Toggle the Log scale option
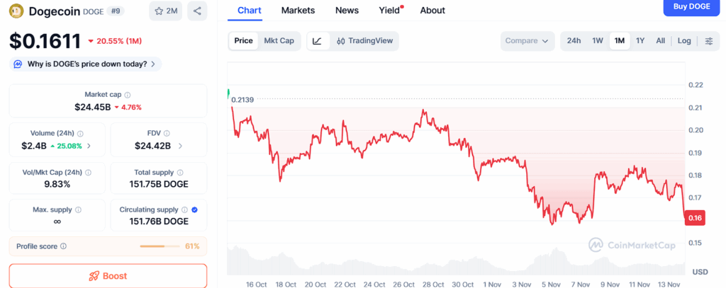This screenshot has width=726, height=288. click(684, 41)
